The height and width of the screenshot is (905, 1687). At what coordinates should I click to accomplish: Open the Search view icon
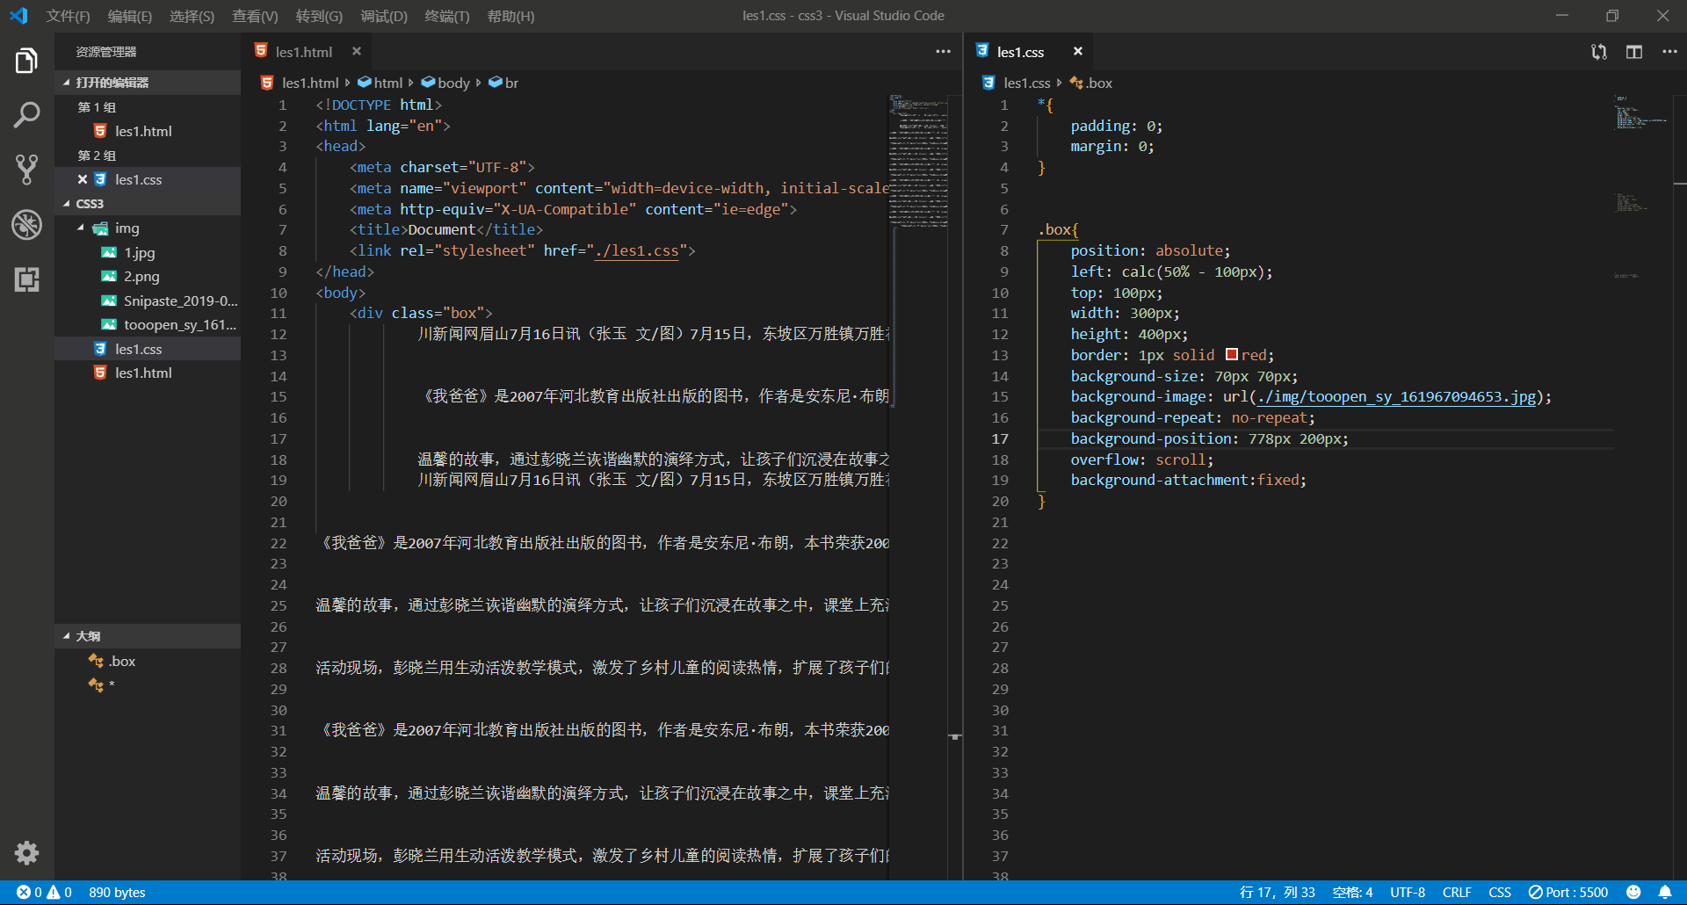click(26, 114)
